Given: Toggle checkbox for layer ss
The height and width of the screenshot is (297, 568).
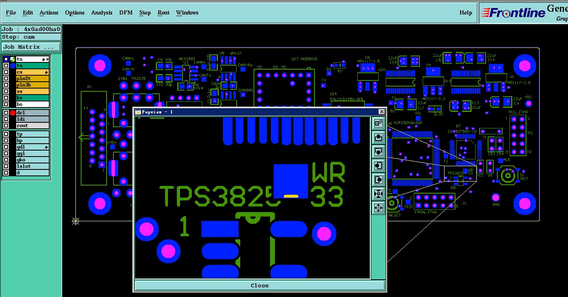Looking at the screenshot, I should click(6, 91).
